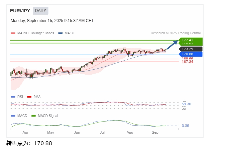Screen dimensions: 227x153
Task: Click the Research © 2025 Trading Central text
Action: point(176,33)
